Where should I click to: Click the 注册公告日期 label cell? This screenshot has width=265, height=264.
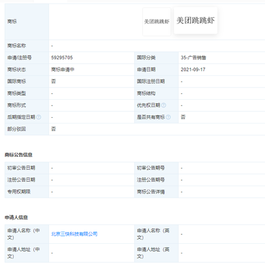pos(27,180)
